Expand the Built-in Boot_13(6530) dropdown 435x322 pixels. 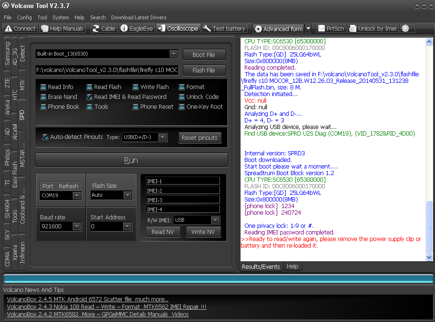pyautogui.click(x=173, y=54)
